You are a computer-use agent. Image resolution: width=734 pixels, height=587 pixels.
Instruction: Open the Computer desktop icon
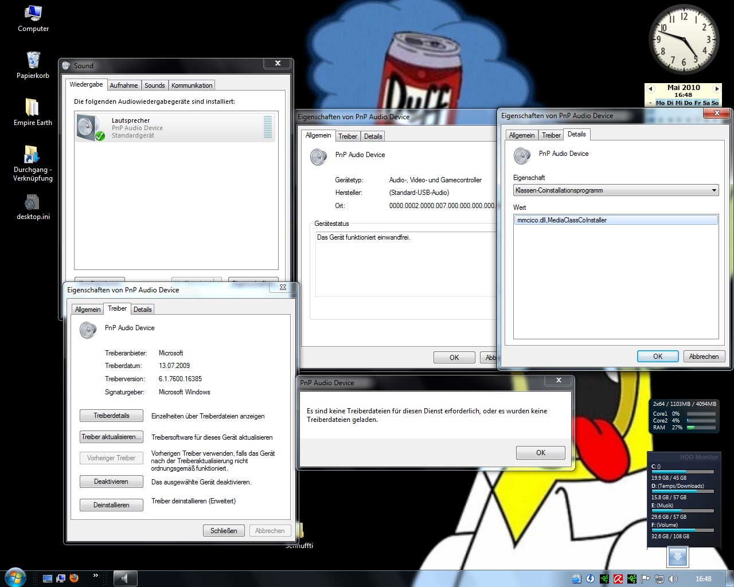tap(33, 18)
